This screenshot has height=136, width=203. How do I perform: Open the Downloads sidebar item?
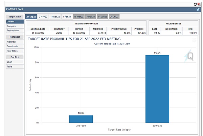pos(15,46)
